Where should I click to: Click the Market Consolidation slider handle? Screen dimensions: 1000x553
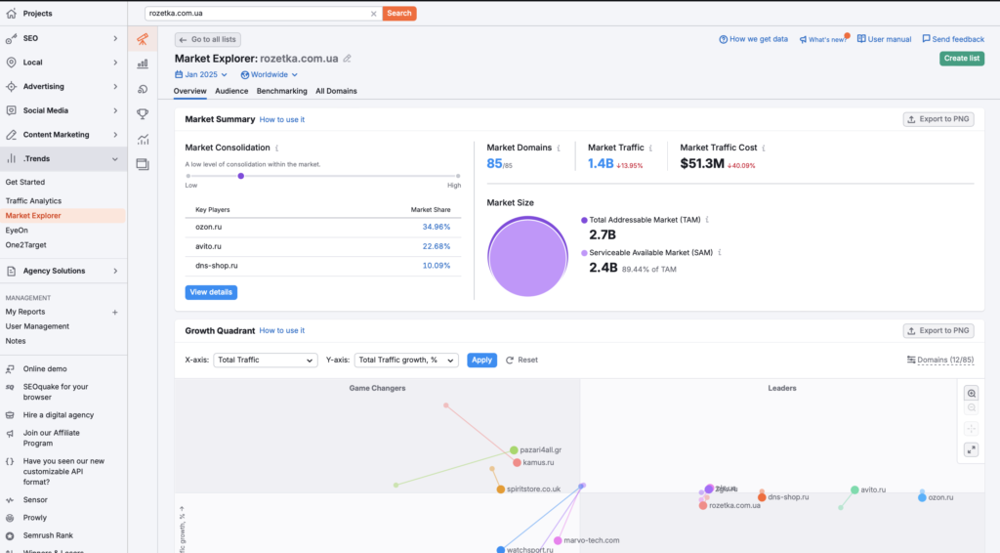(240, 176)
